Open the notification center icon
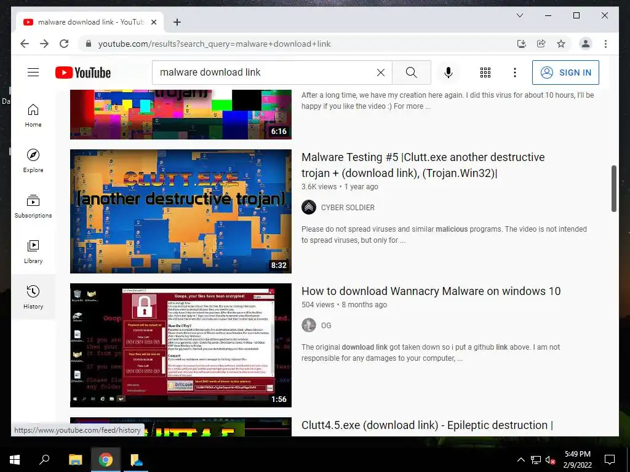Viewport: 630px width, 472px height. point(610,460)
